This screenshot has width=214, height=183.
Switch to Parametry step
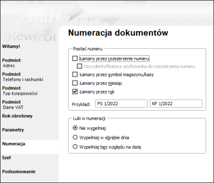[x=13, y=130]
